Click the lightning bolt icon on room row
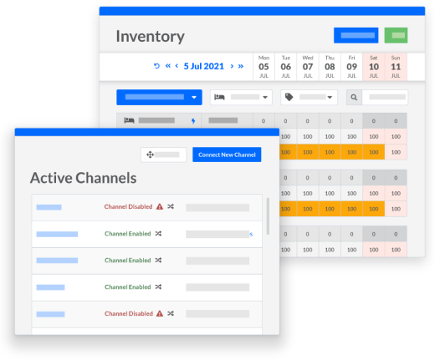 (193, 121)
